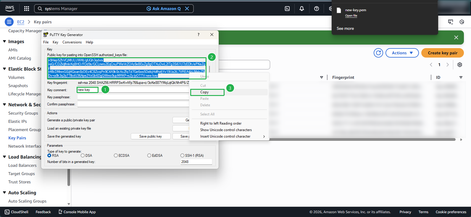Click Ask Amazon Q in search bar

point(164,9)
